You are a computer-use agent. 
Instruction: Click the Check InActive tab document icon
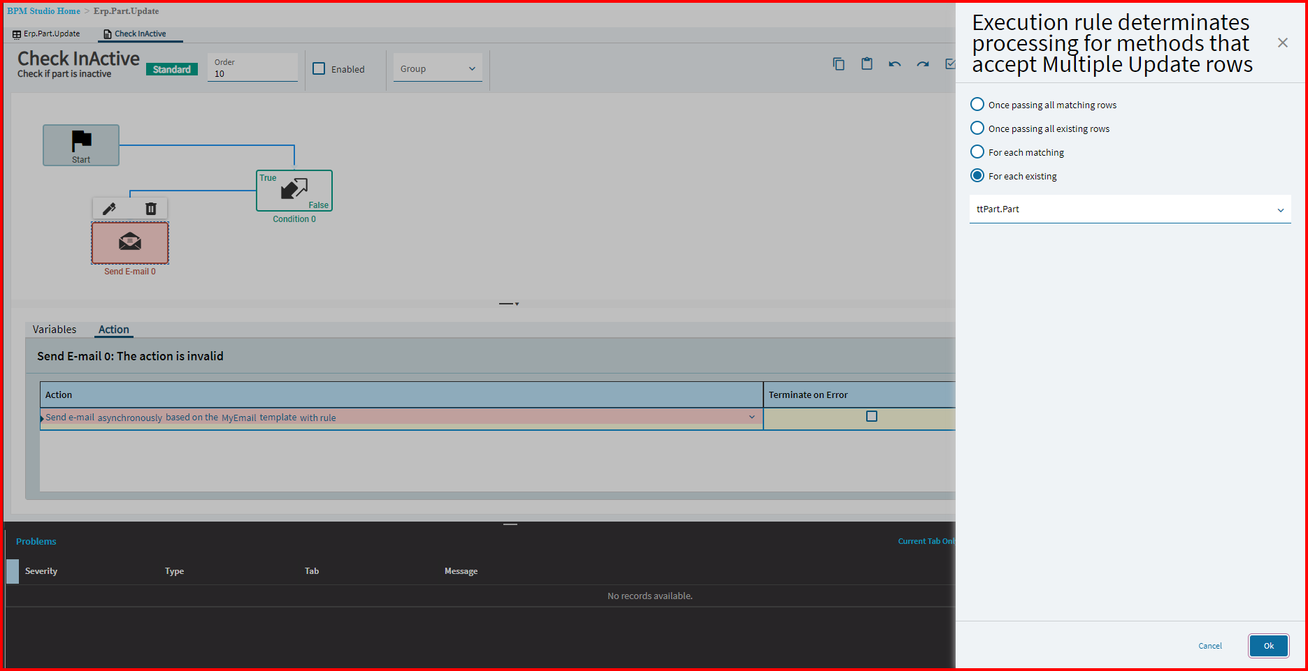(108, 34)
